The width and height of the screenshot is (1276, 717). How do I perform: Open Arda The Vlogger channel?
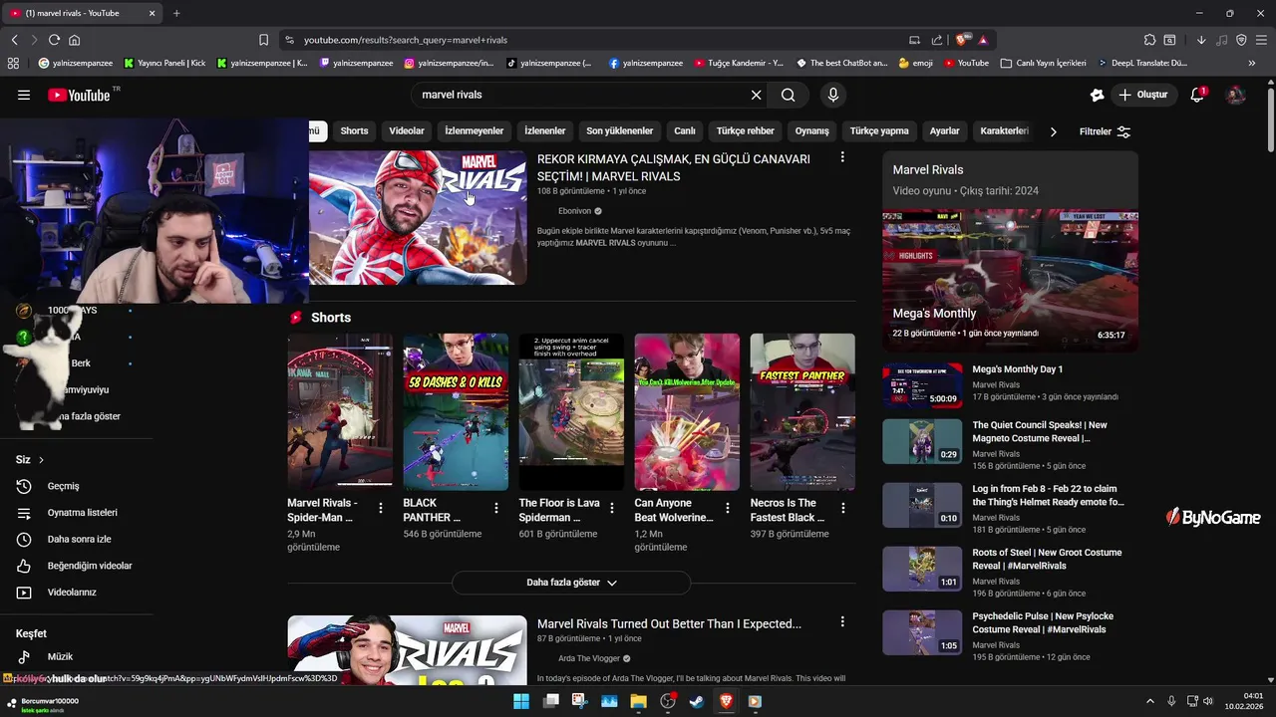588,658
